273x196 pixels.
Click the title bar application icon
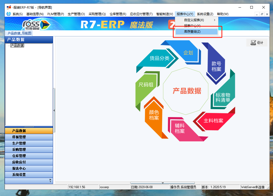coord(9,7)
